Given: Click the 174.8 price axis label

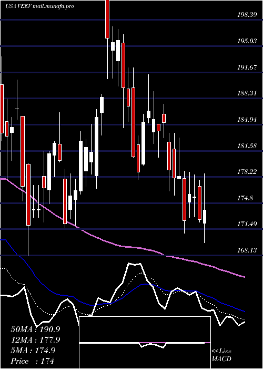Looking at the screenshot, I should tap(245, 198).
